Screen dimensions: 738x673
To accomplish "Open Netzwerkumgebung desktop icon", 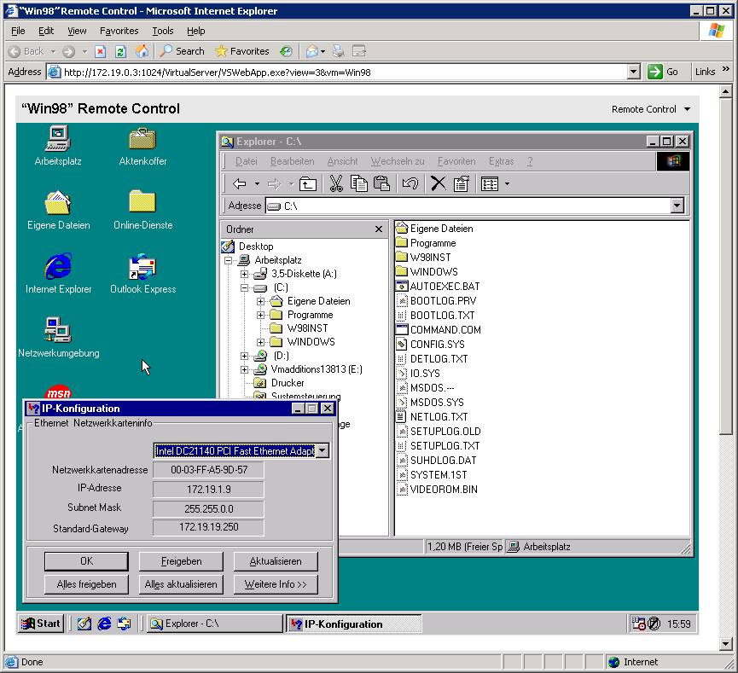I will tap(58, 338).
